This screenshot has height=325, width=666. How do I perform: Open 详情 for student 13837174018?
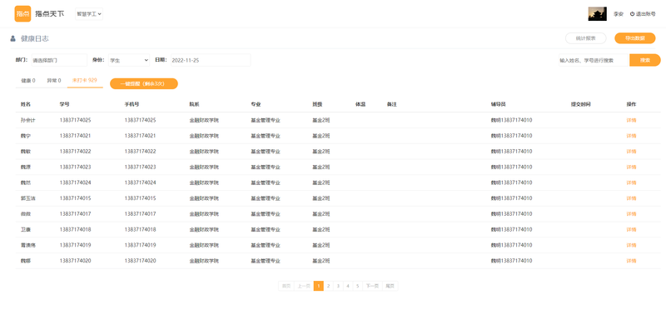[x=631, y=229]
